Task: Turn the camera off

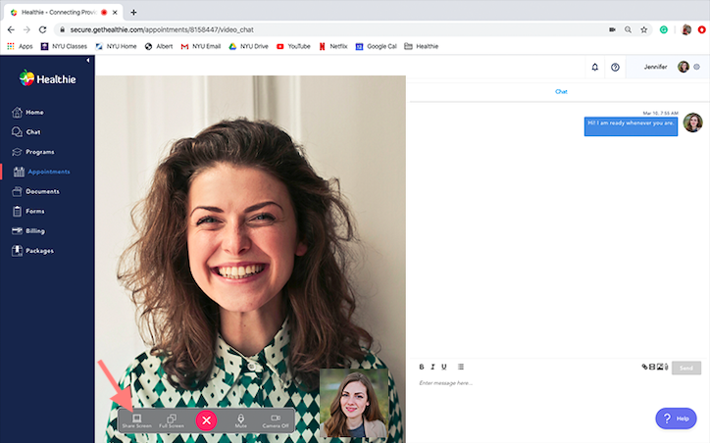Action: click(276, 420)
